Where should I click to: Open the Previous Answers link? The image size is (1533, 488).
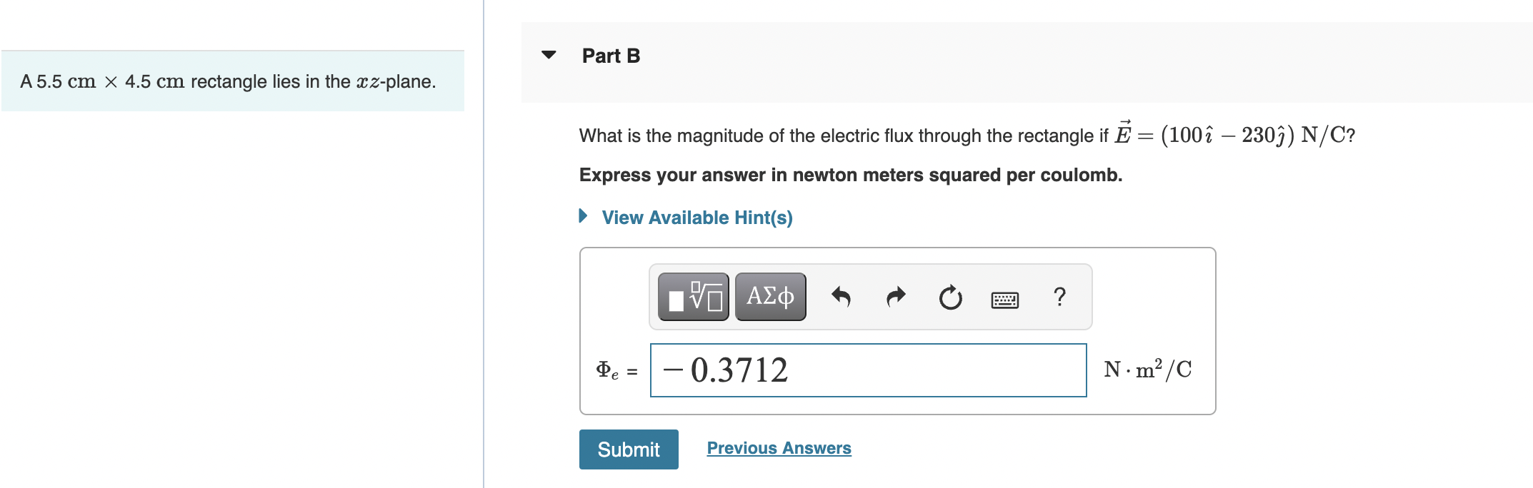click(779, 448)
